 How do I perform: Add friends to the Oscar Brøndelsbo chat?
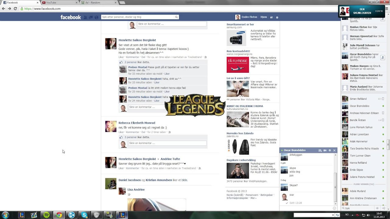click(x=320, y=150)
